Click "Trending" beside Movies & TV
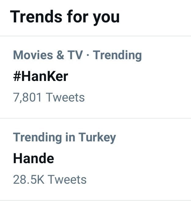Image resolution: width=191 pixels, height=211 pixels. [117, 55]
